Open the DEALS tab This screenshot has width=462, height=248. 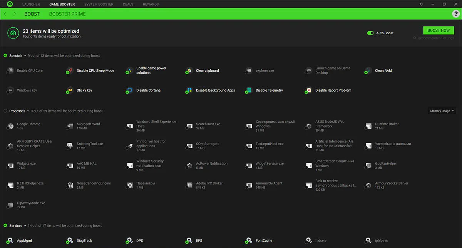(128, 4)
